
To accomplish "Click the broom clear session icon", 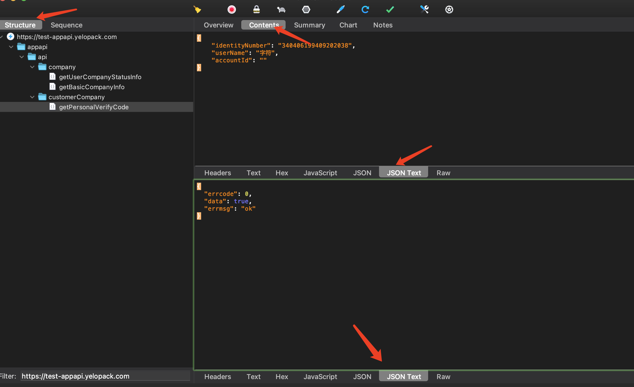I will coord(197,10).
